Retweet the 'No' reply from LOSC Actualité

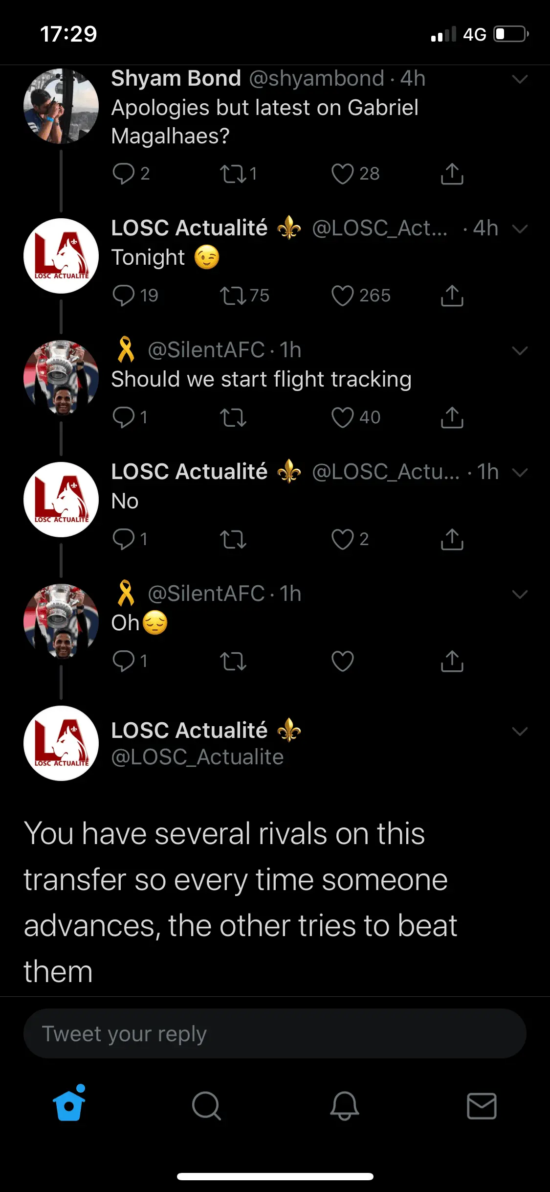point(233,539)
